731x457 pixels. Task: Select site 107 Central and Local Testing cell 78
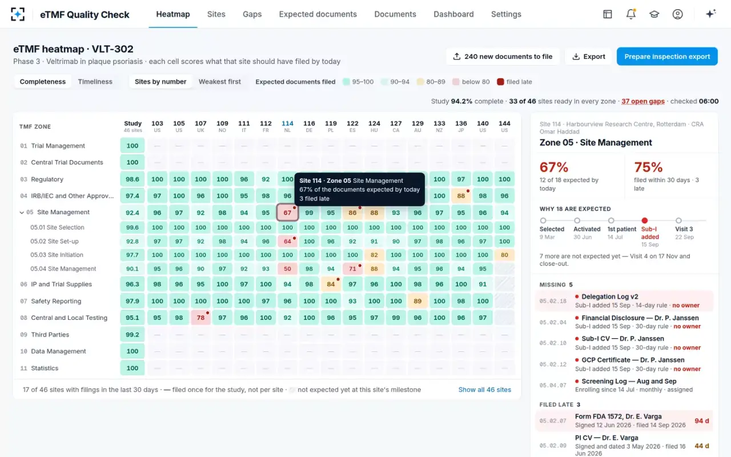(200, 318)
